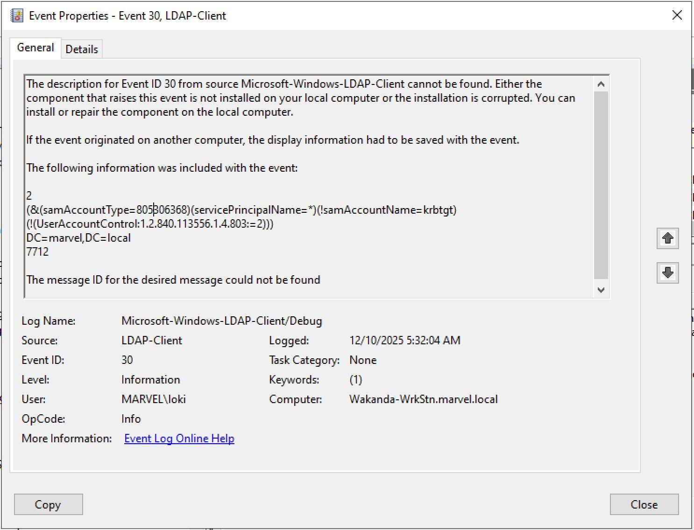The width and height of the screenshot is (694, 530).
Task: Click the Computer value Wakanda-WrkStn.marvel.local
Action: pos(423,399)
